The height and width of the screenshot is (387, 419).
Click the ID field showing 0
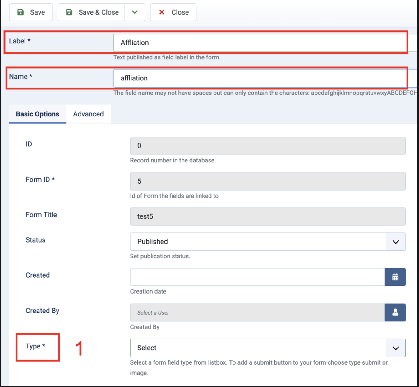[268, 146]
